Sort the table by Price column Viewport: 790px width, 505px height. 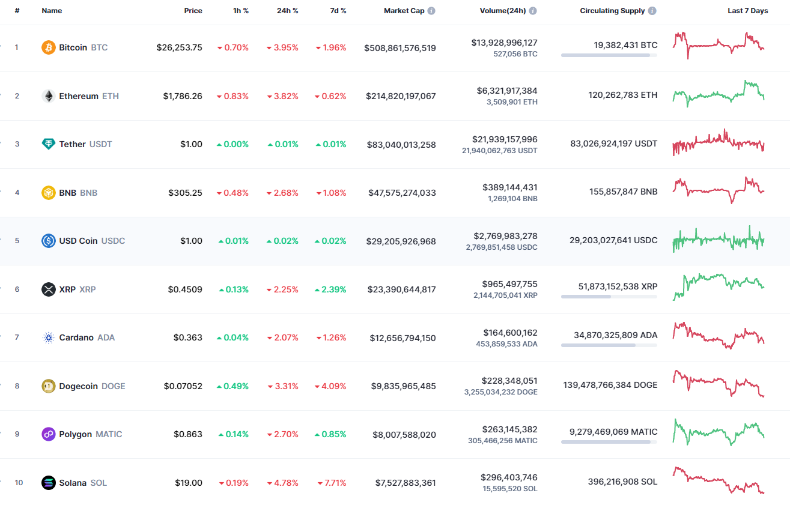coord(193,10)
